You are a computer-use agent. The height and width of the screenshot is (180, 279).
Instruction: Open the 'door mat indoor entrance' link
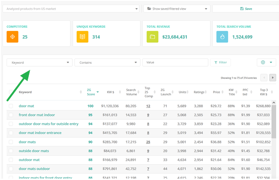coord(40,133)
